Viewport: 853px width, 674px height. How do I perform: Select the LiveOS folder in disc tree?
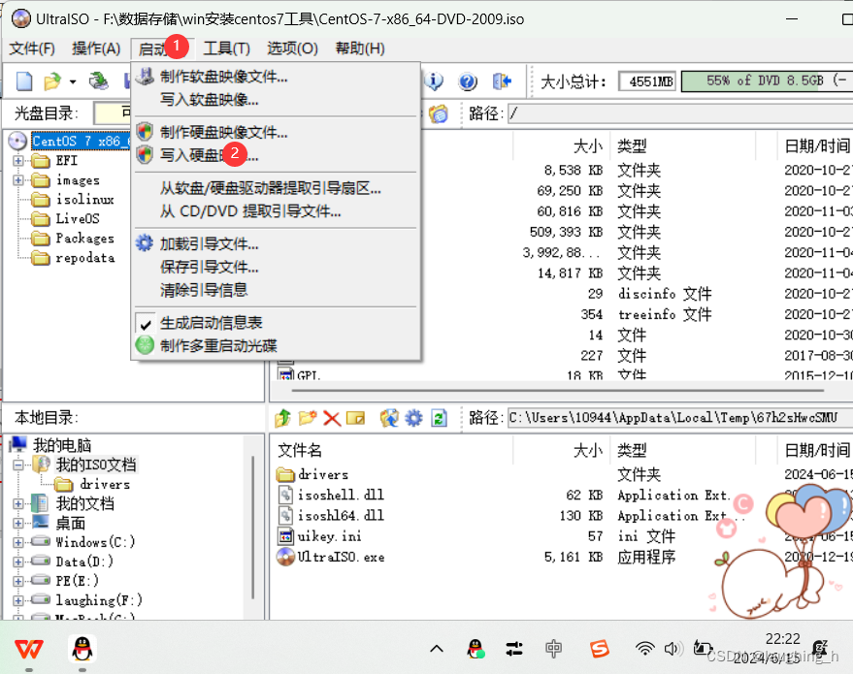(x=78, y=219)
